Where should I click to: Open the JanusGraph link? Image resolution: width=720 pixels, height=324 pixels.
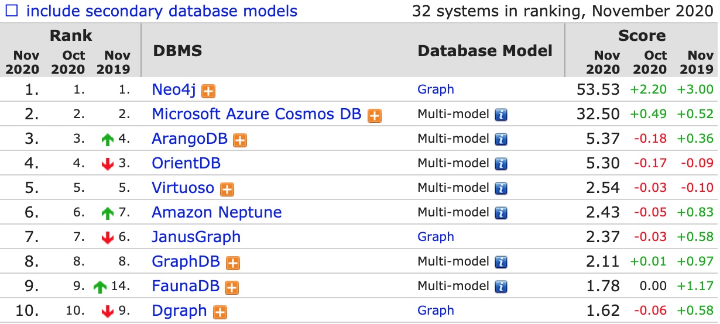tap(196, 237)
